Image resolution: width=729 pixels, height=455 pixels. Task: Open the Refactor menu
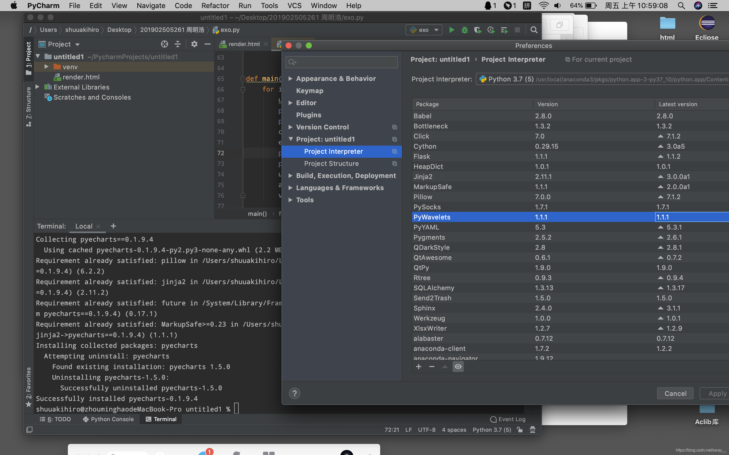tap(215, 5)
